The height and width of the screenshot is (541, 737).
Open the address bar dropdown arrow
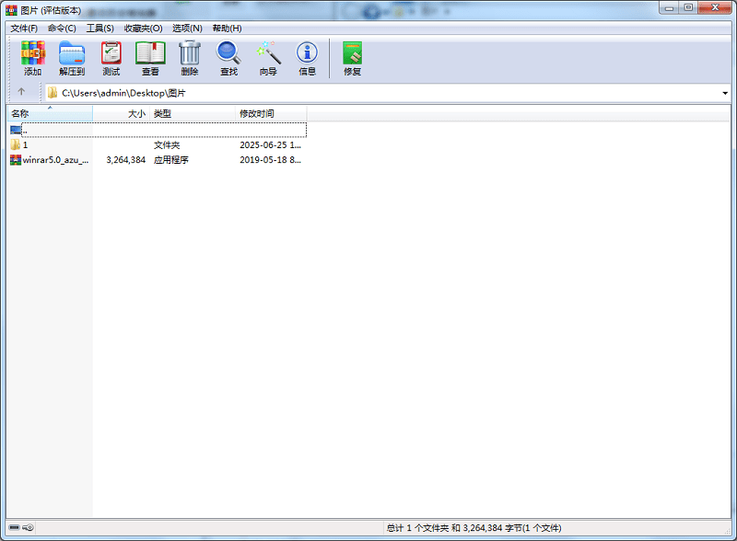pos(727,92)
